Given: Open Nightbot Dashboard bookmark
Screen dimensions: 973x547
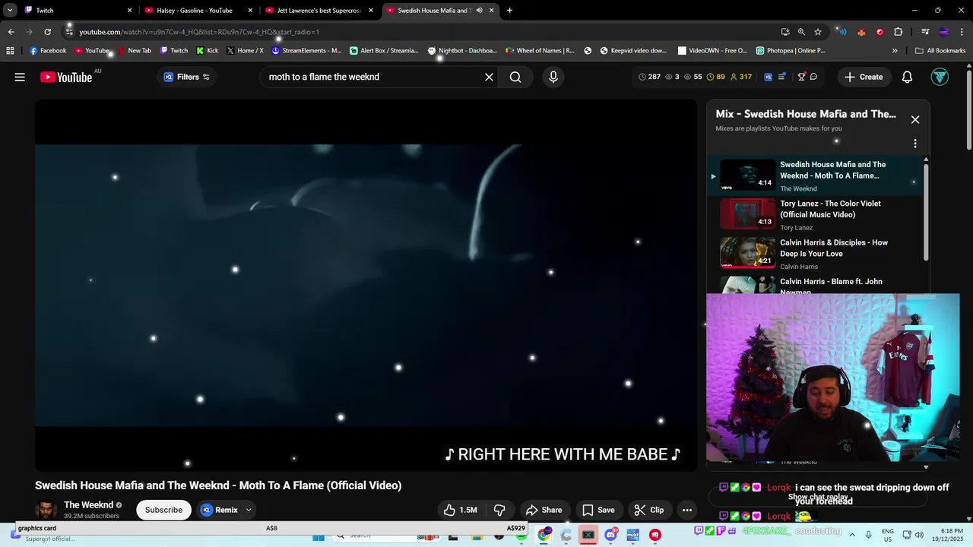Looking at the screenshot, I should coord(462,51).
